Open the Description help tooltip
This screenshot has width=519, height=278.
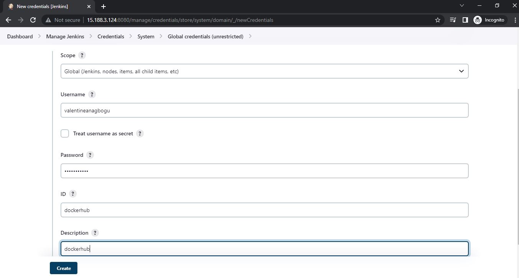(95, 233)
